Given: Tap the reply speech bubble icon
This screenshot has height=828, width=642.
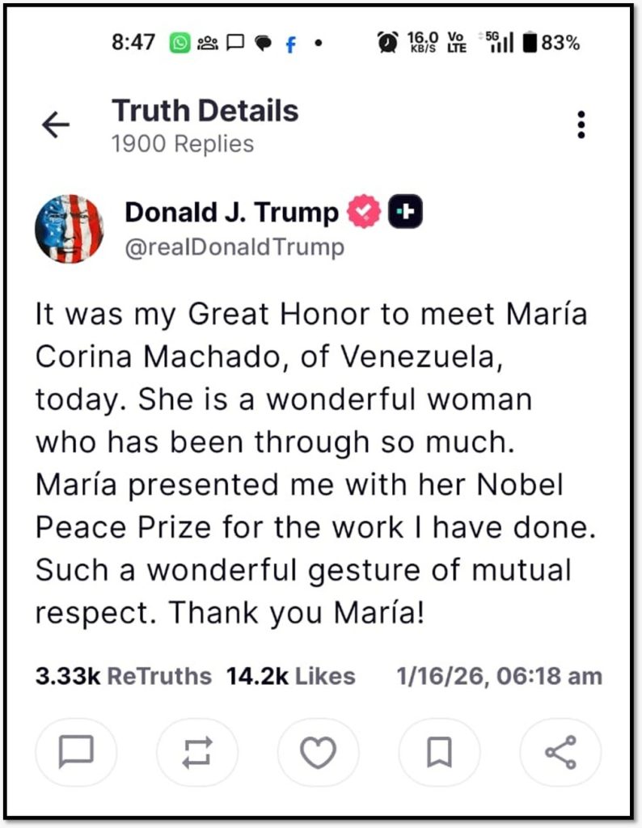Looking at the screenshot, I should coord(76,753).
